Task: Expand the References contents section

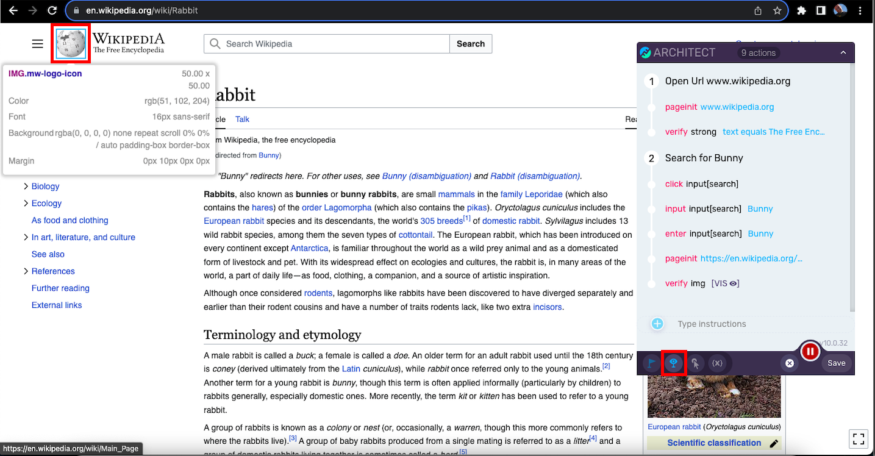Action: click(26, 272)
